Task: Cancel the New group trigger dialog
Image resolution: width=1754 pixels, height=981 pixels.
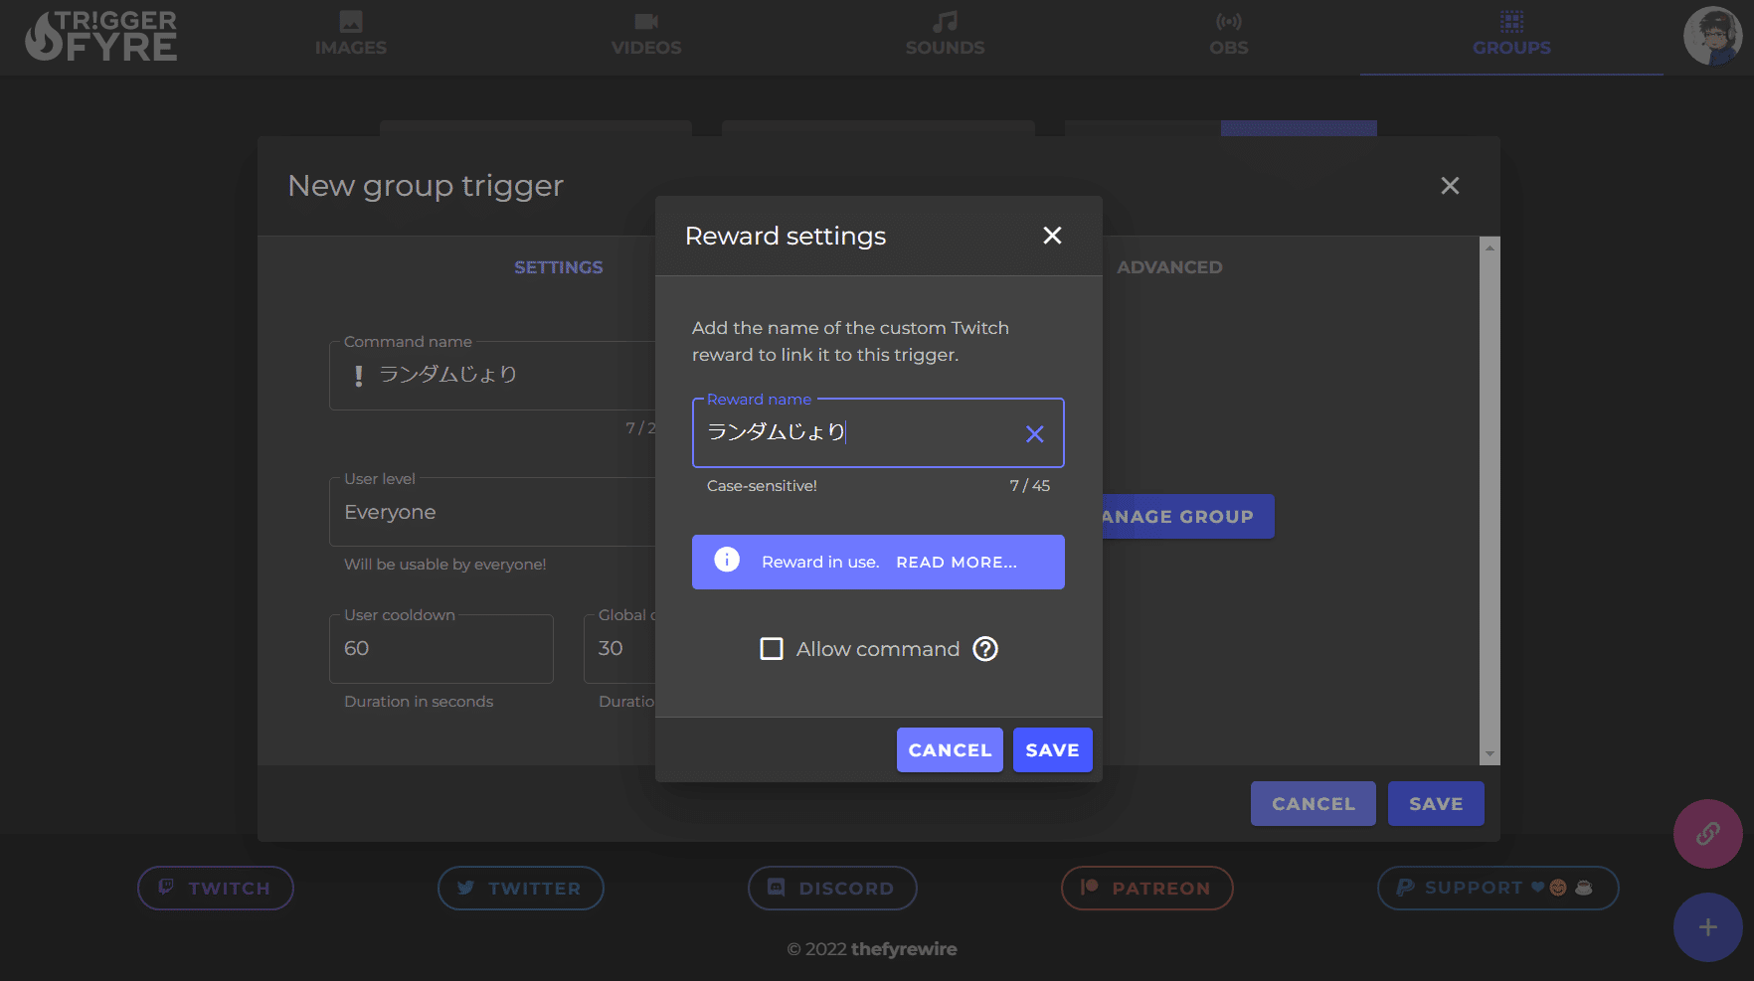Action: click(1313, 804)
